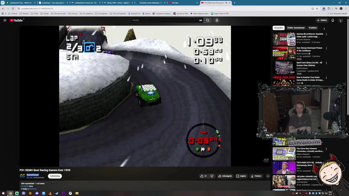Open a new browser tab
349x196 pixels.
pyautogui.click(x=234, y=3)
